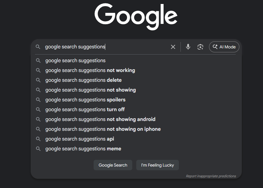Select suggestion 'google search suggestions not working'

90,70
